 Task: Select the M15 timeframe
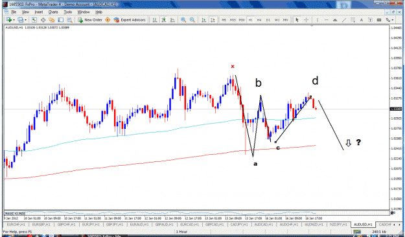(233, 20)
